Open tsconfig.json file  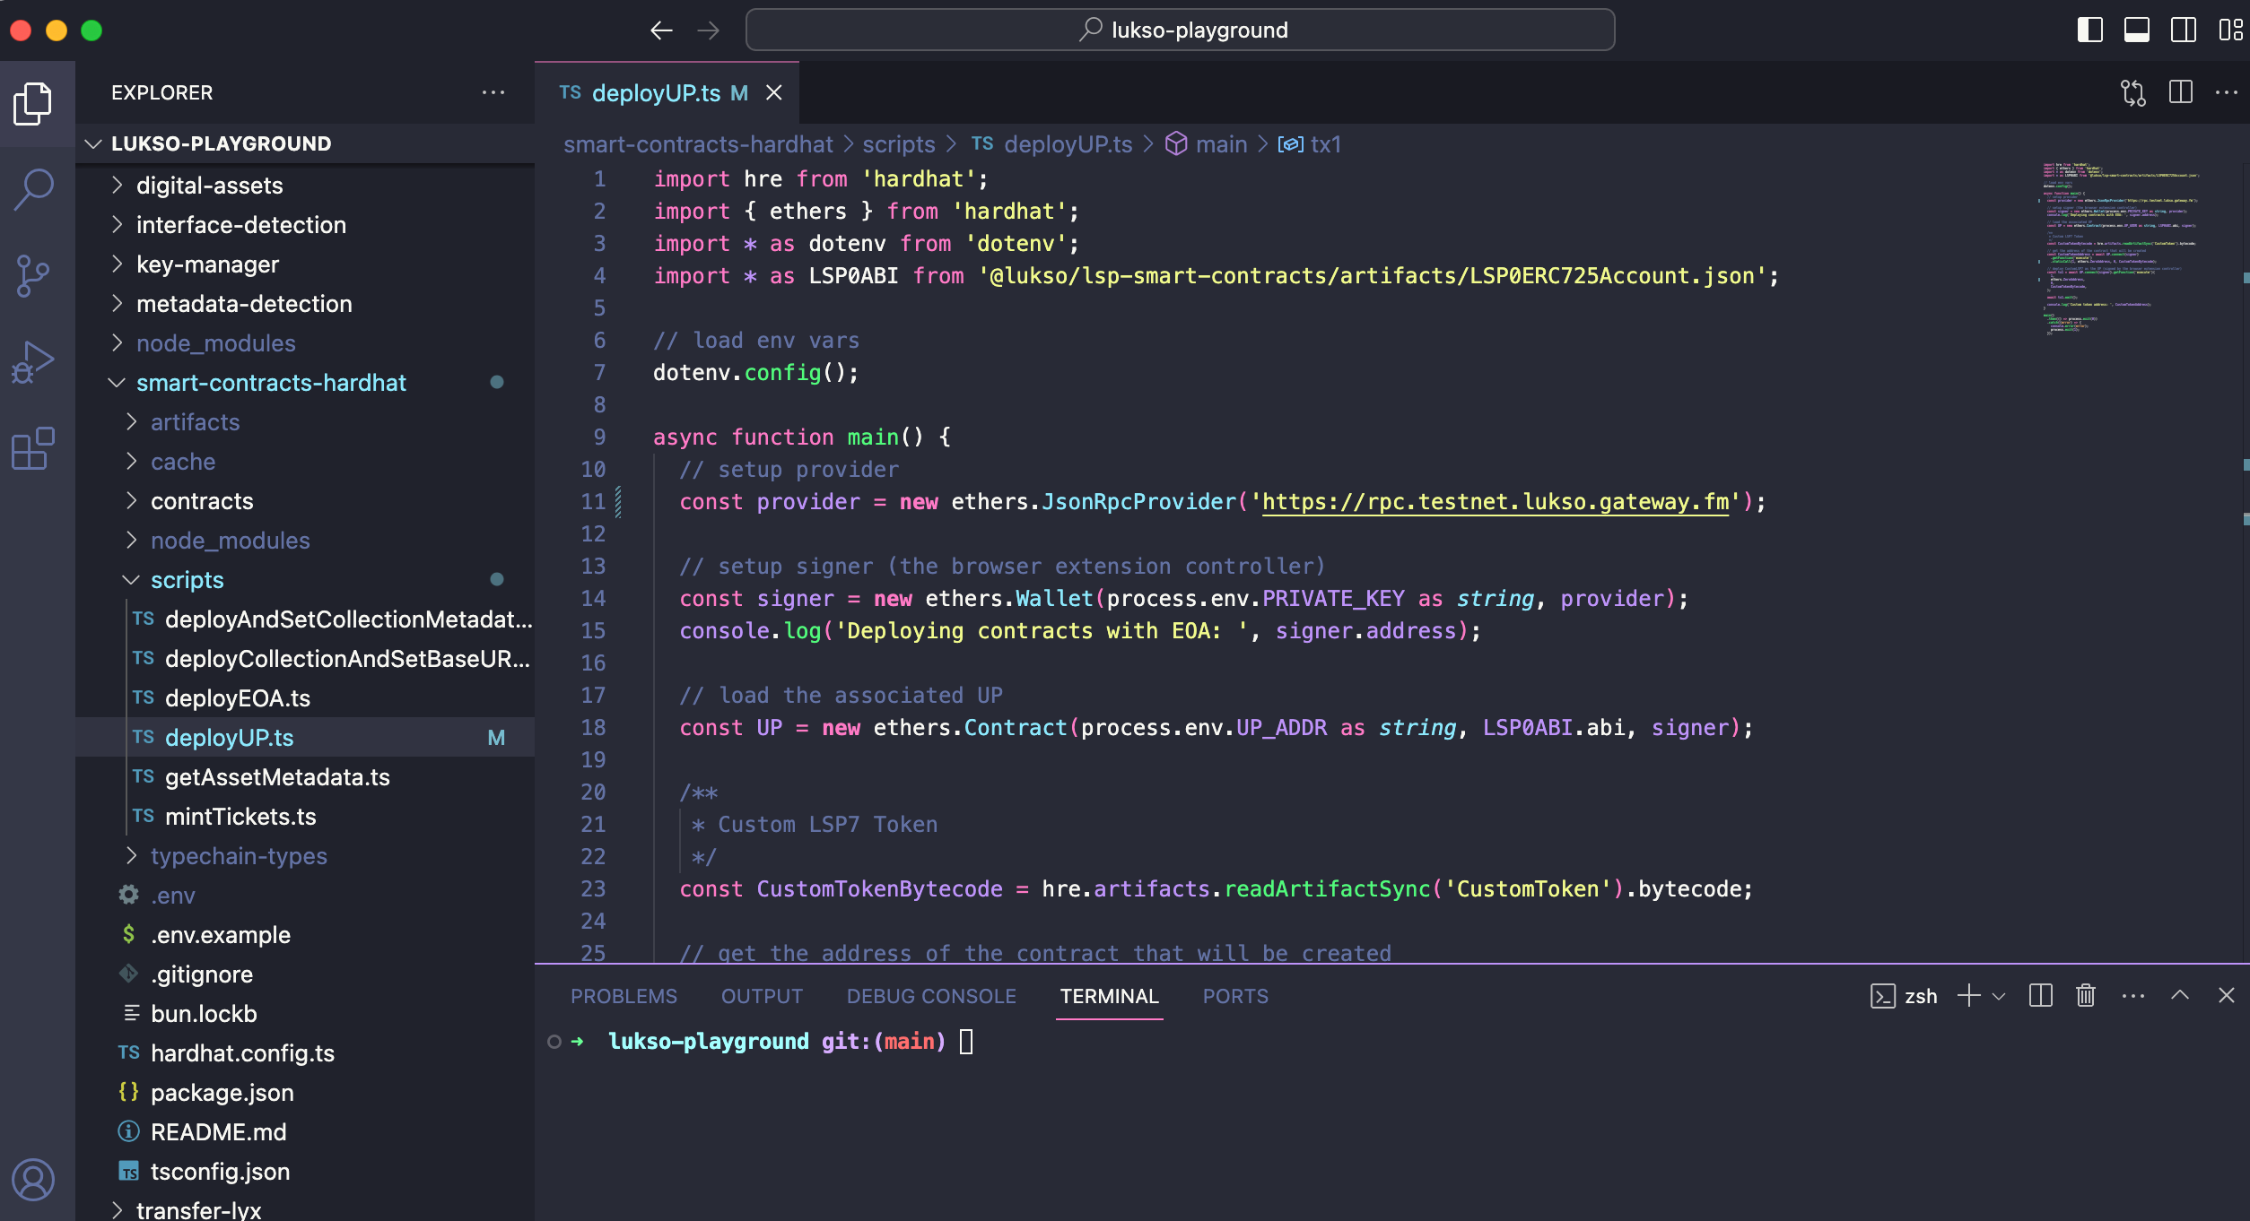tap(305, 1172)
